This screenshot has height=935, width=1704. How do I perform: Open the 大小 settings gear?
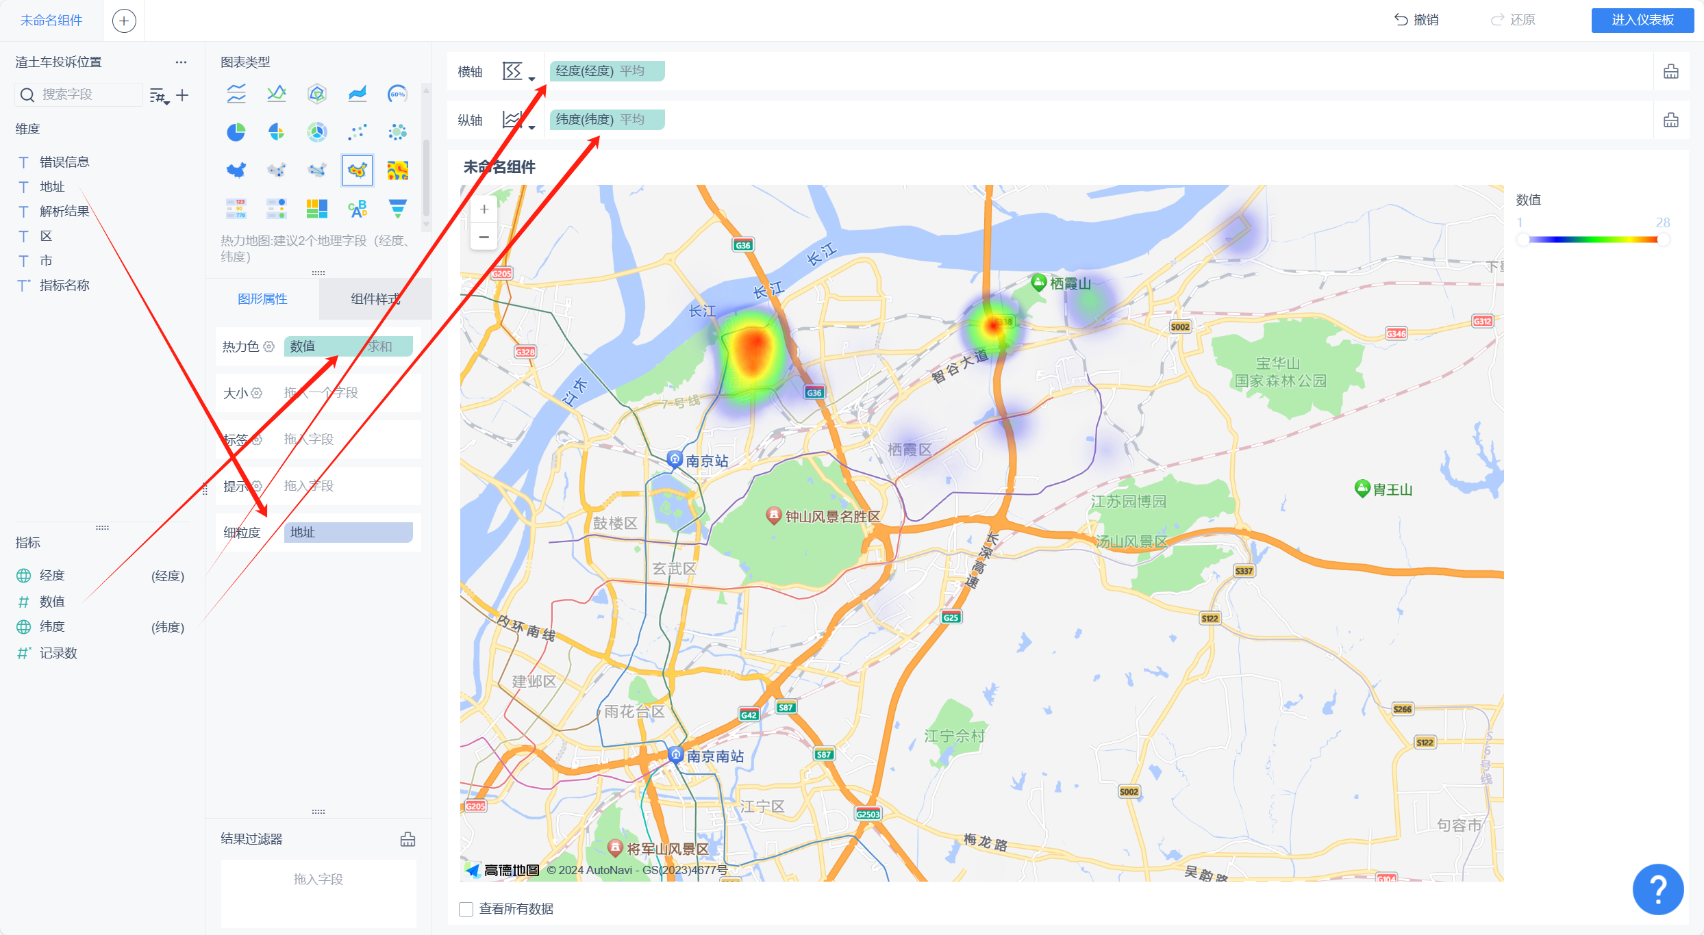[x=257, y=393]
